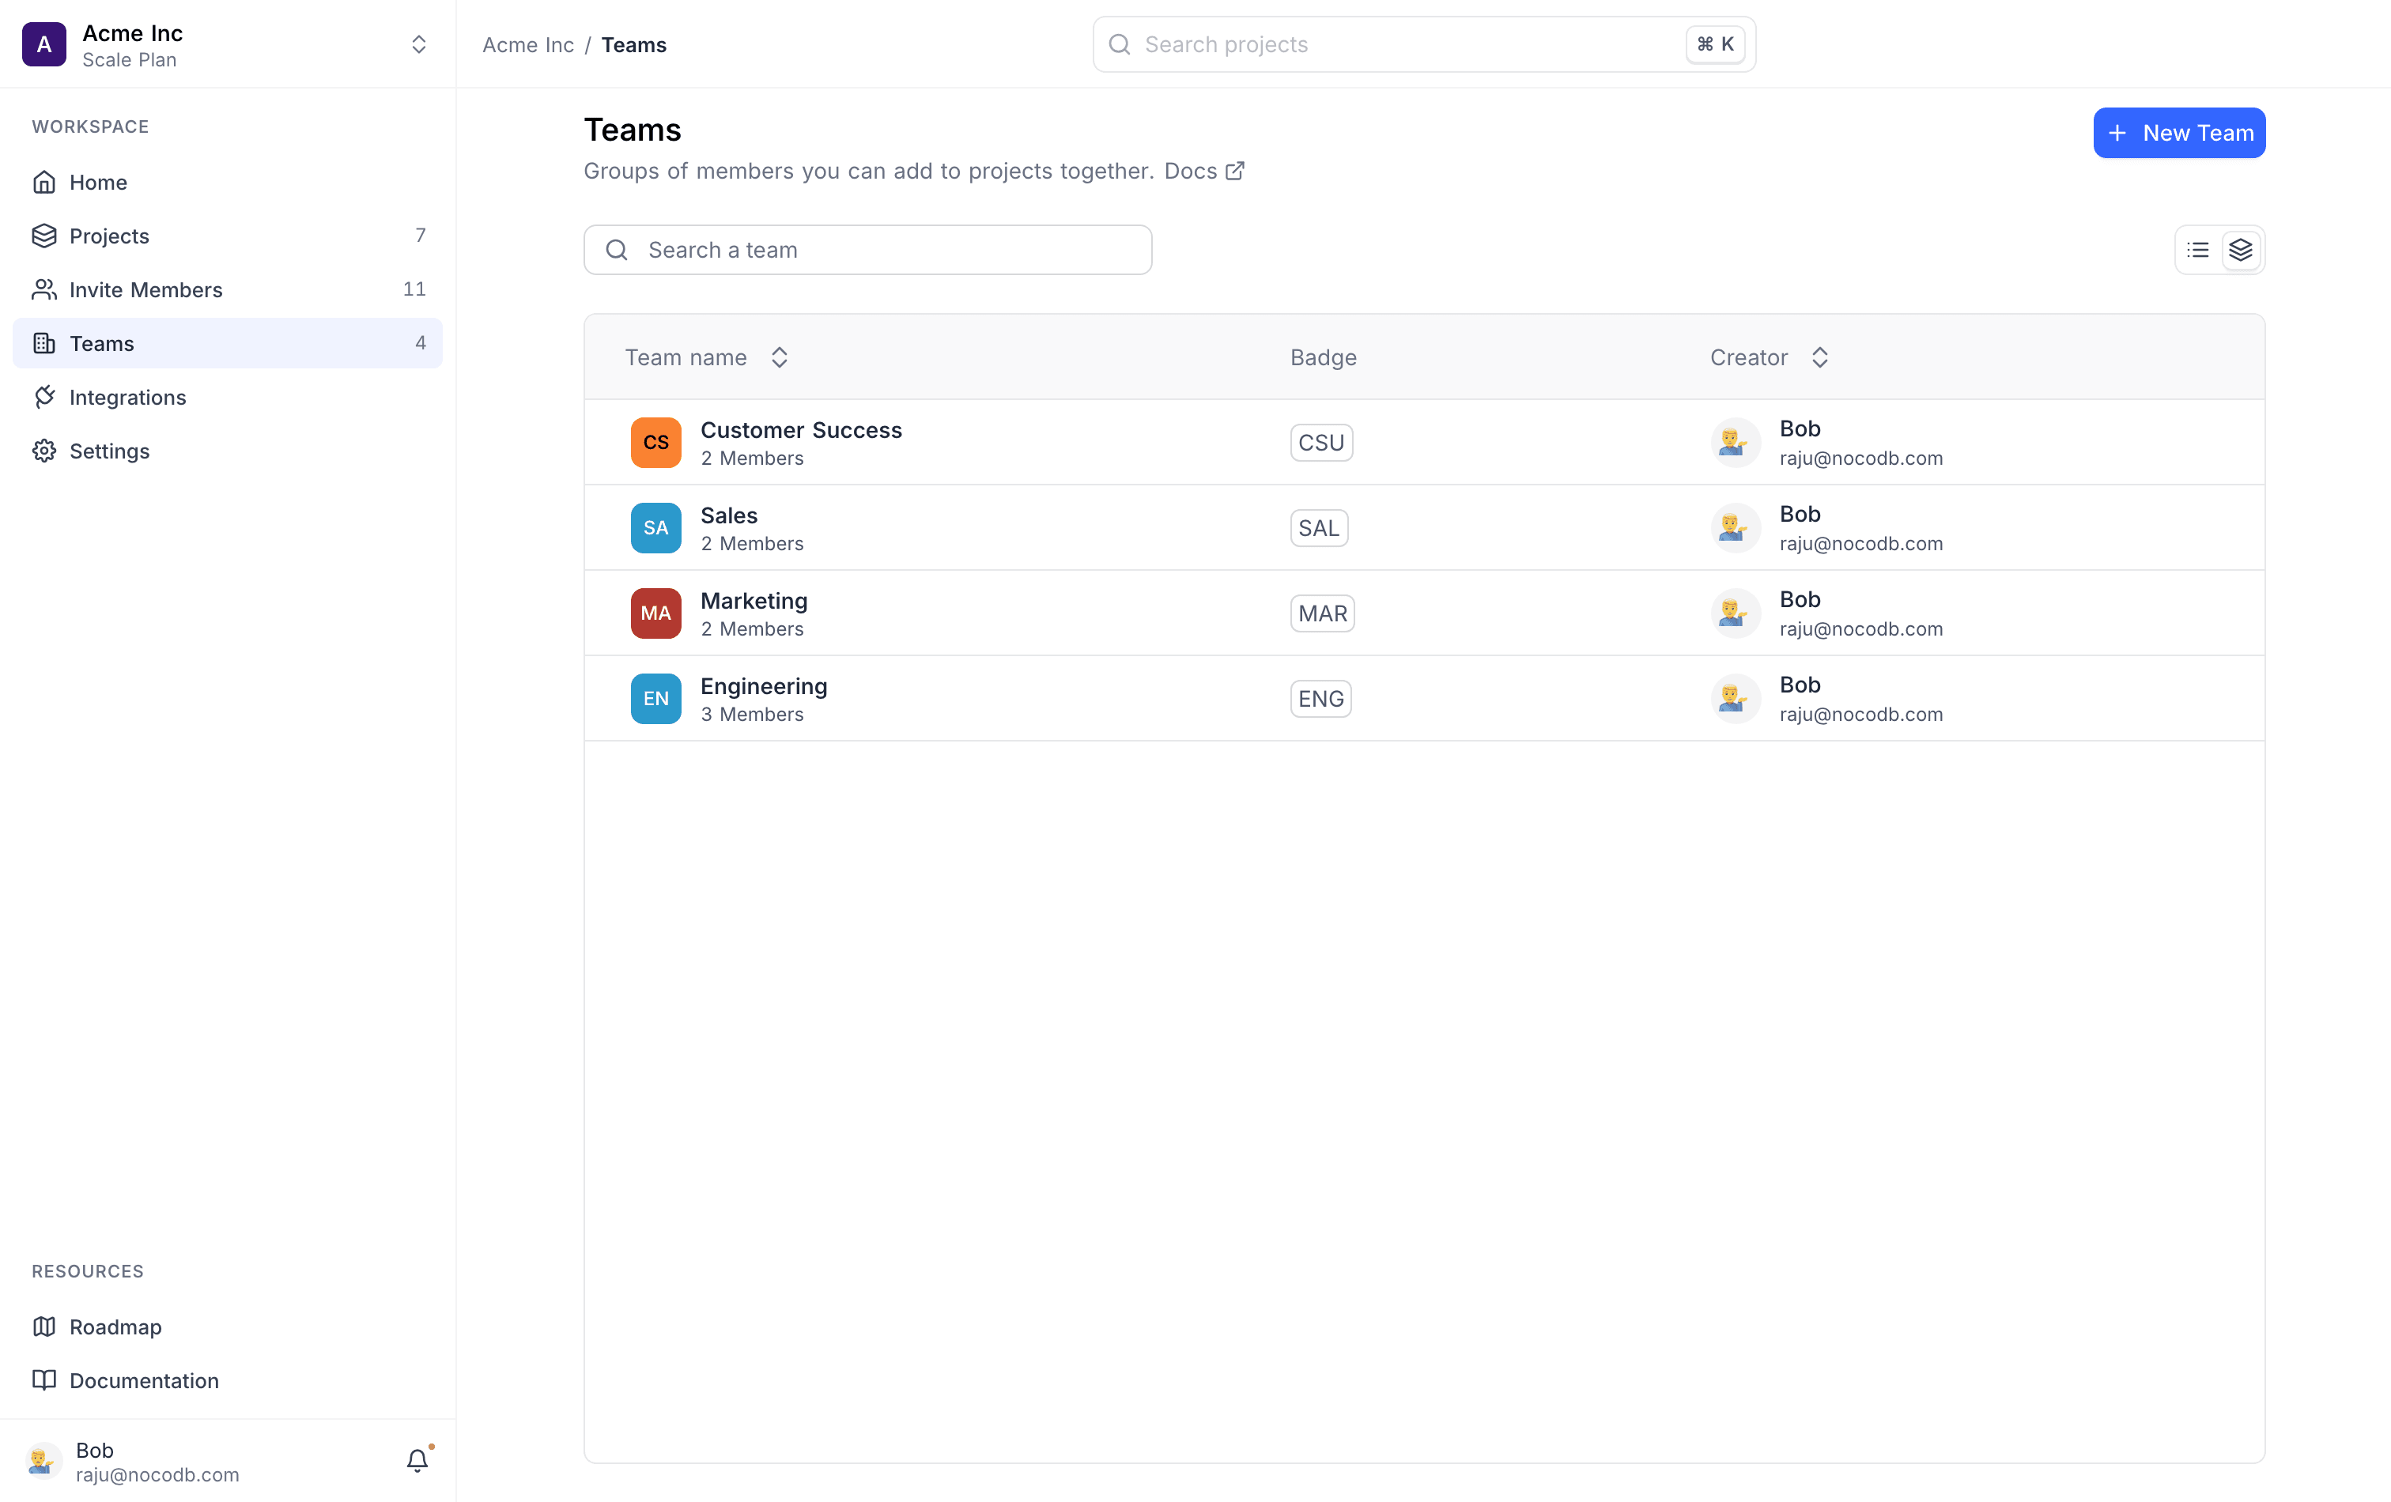Click creator avatar in Sales row
This screenshot has height=1502, width=2391.
coord(1735,528)
